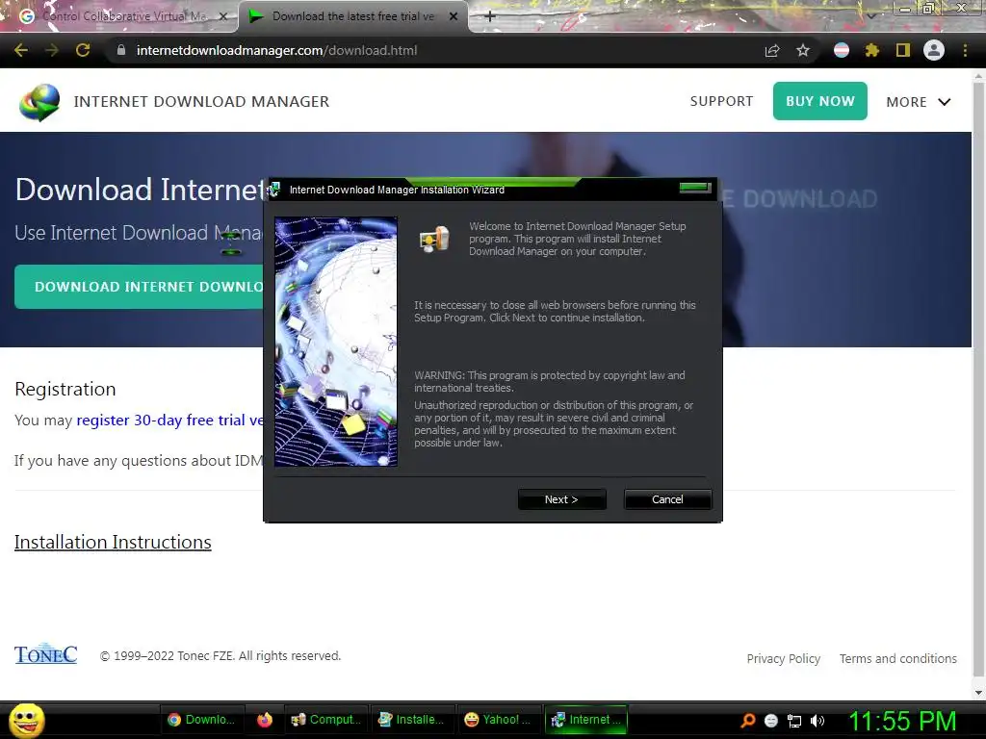Expand the More dropdown in site header

pos(918,102)
